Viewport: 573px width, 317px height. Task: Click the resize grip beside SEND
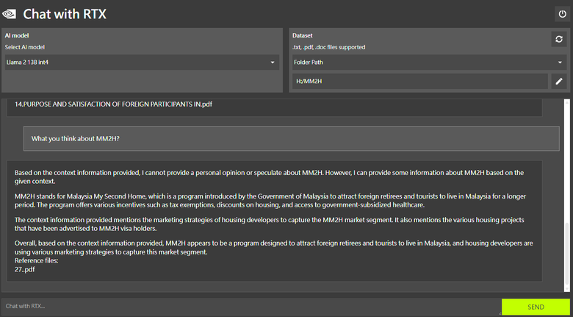pyautogui.click(x=499, y=313)
